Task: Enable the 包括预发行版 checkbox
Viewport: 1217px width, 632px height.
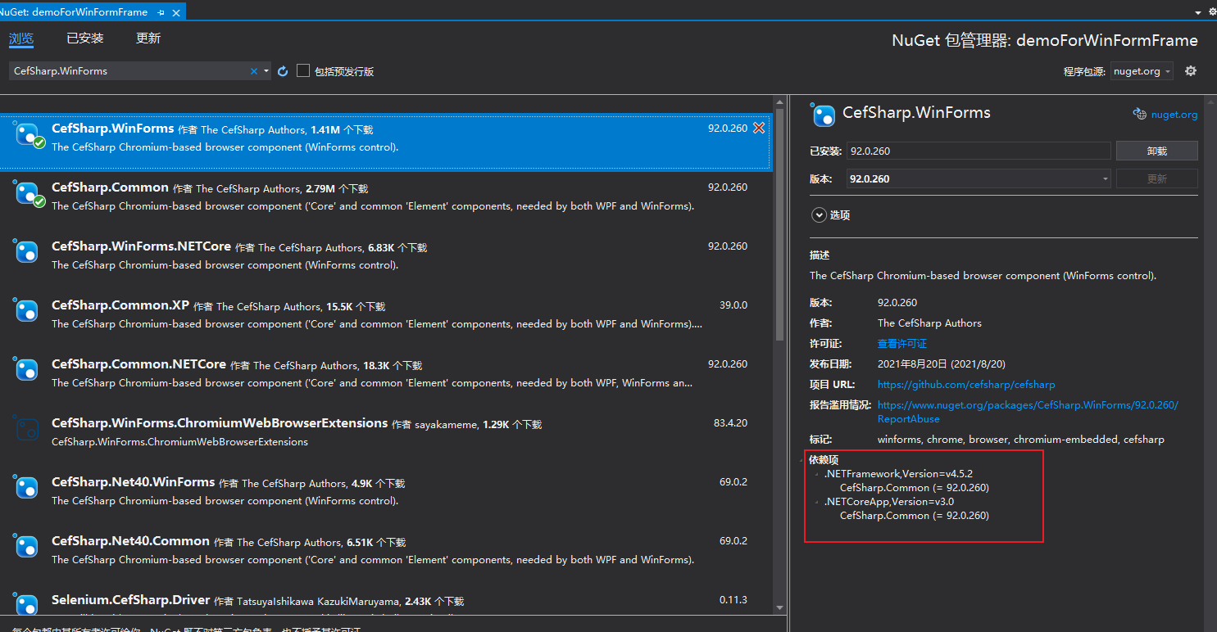Action: [x=303, y=71]
